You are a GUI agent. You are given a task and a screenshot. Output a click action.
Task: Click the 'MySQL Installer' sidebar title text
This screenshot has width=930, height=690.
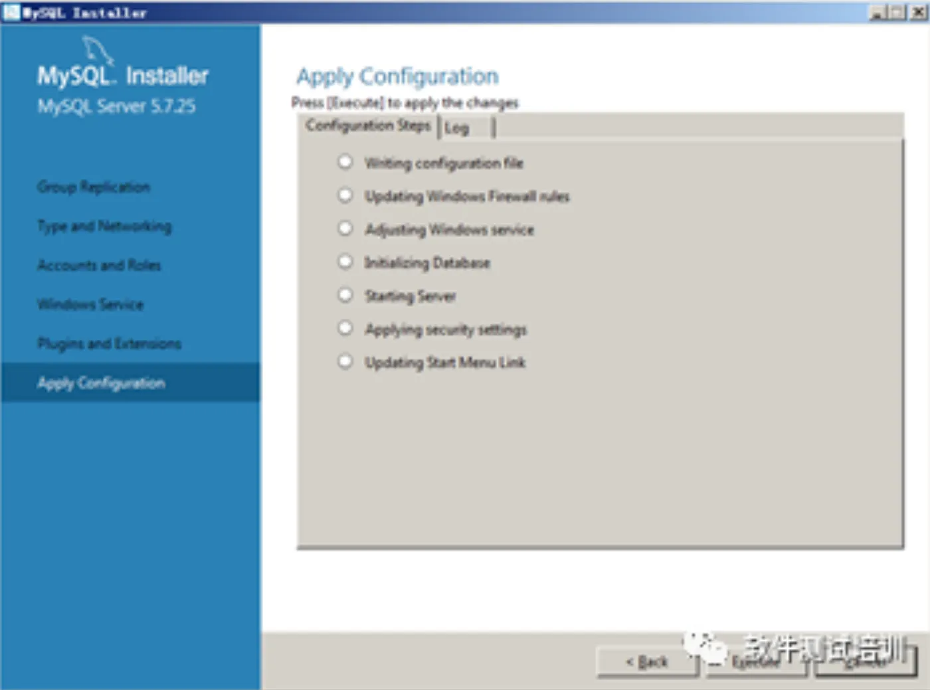point(123,76)
